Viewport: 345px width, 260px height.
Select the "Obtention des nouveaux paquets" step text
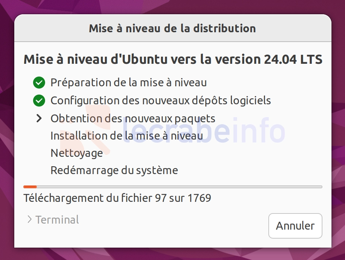pos(133,119)
